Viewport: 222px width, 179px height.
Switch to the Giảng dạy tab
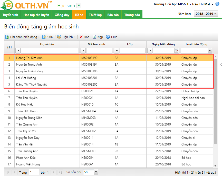point(62,15)
